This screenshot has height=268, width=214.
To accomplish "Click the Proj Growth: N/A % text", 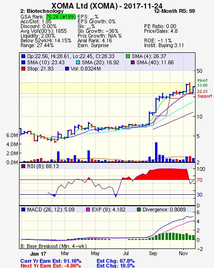I will click(x=99, y=36).
